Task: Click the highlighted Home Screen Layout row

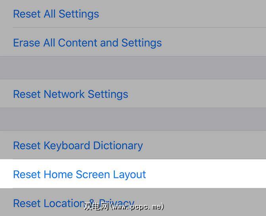Action: tap(79, 174)
